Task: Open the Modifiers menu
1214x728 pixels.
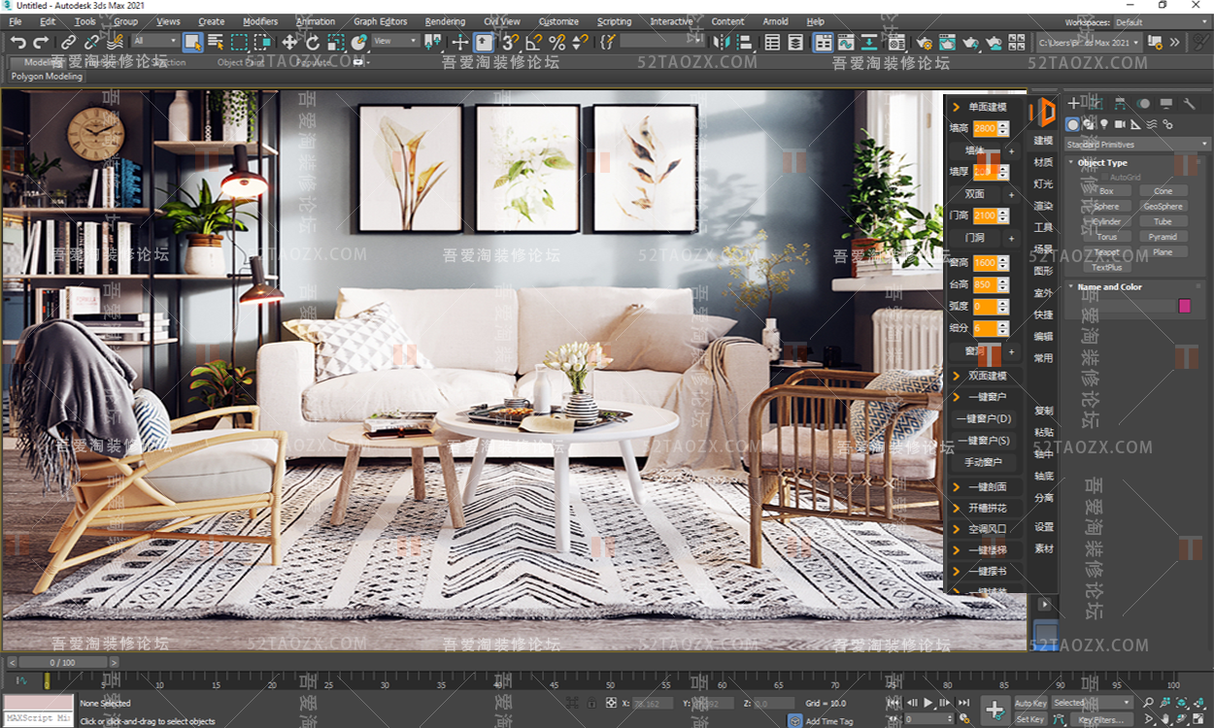Action: pos(260,21)
